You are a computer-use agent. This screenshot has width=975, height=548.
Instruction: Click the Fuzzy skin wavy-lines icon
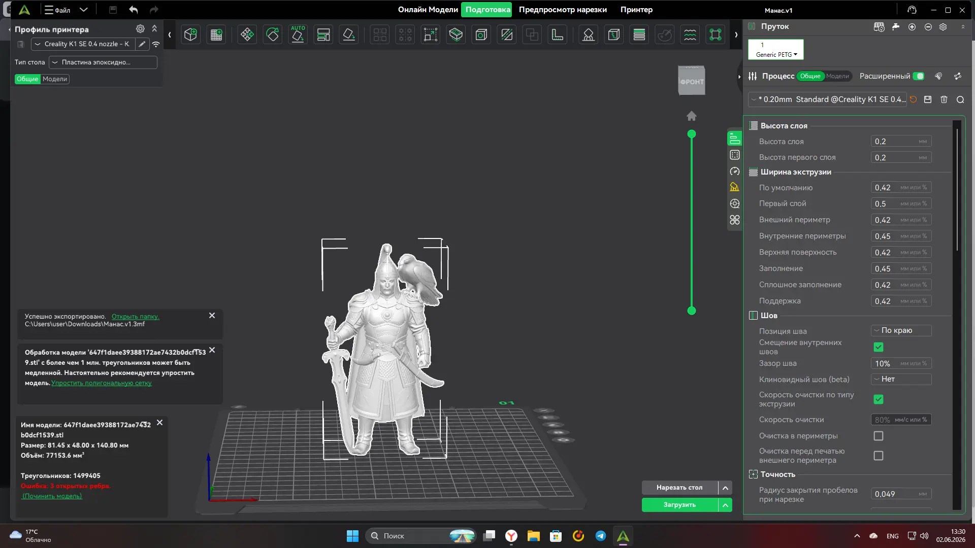[690, 35]
